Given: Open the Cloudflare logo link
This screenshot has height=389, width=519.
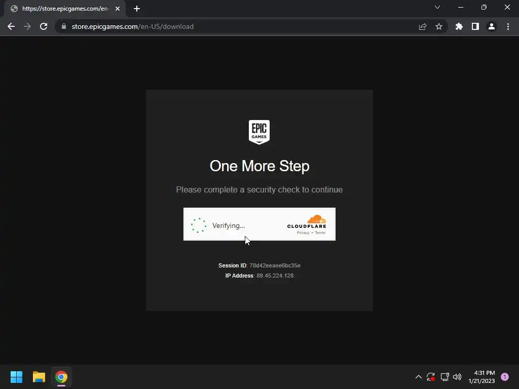Looking at the screenshot, I should (307, 222).
